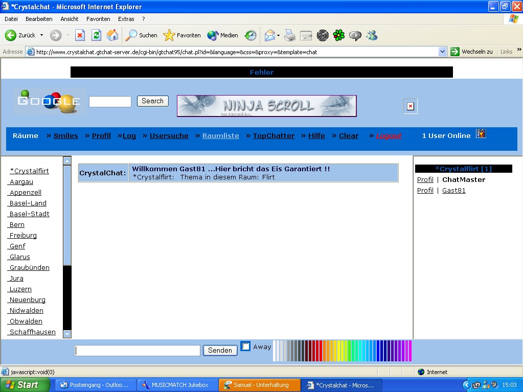The height and width of the screenshot is (392, 523).
Task: Open the Extras menu
Action: pyautogui.click(x=126, y=19)
